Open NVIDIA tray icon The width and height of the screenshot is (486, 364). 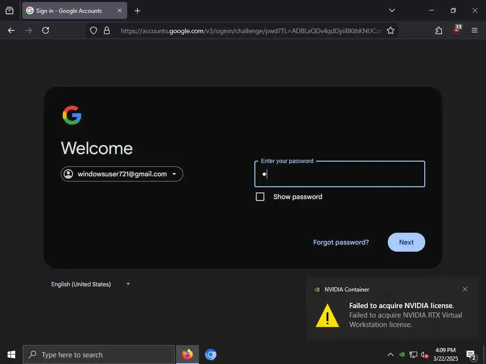(402, 355)
